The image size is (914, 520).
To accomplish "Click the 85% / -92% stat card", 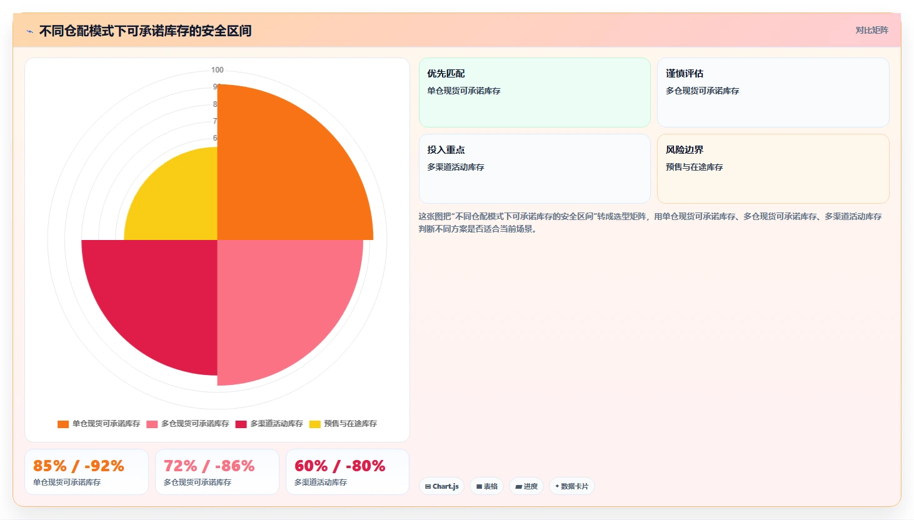I will coord(86,472).
